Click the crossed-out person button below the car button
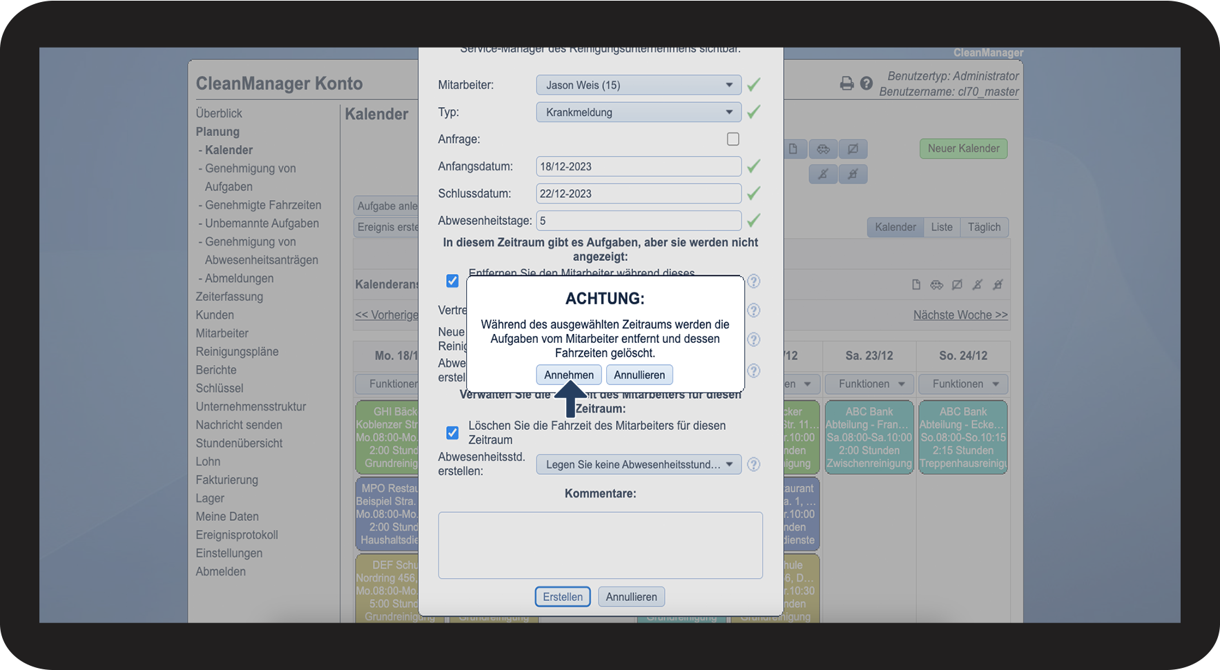The image size is (1220, 670). point(823,174)
